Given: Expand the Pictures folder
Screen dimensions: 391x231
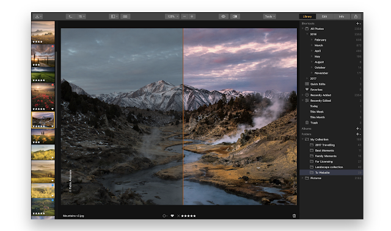Looking at the screenshot, I should (x=303, y=178).
